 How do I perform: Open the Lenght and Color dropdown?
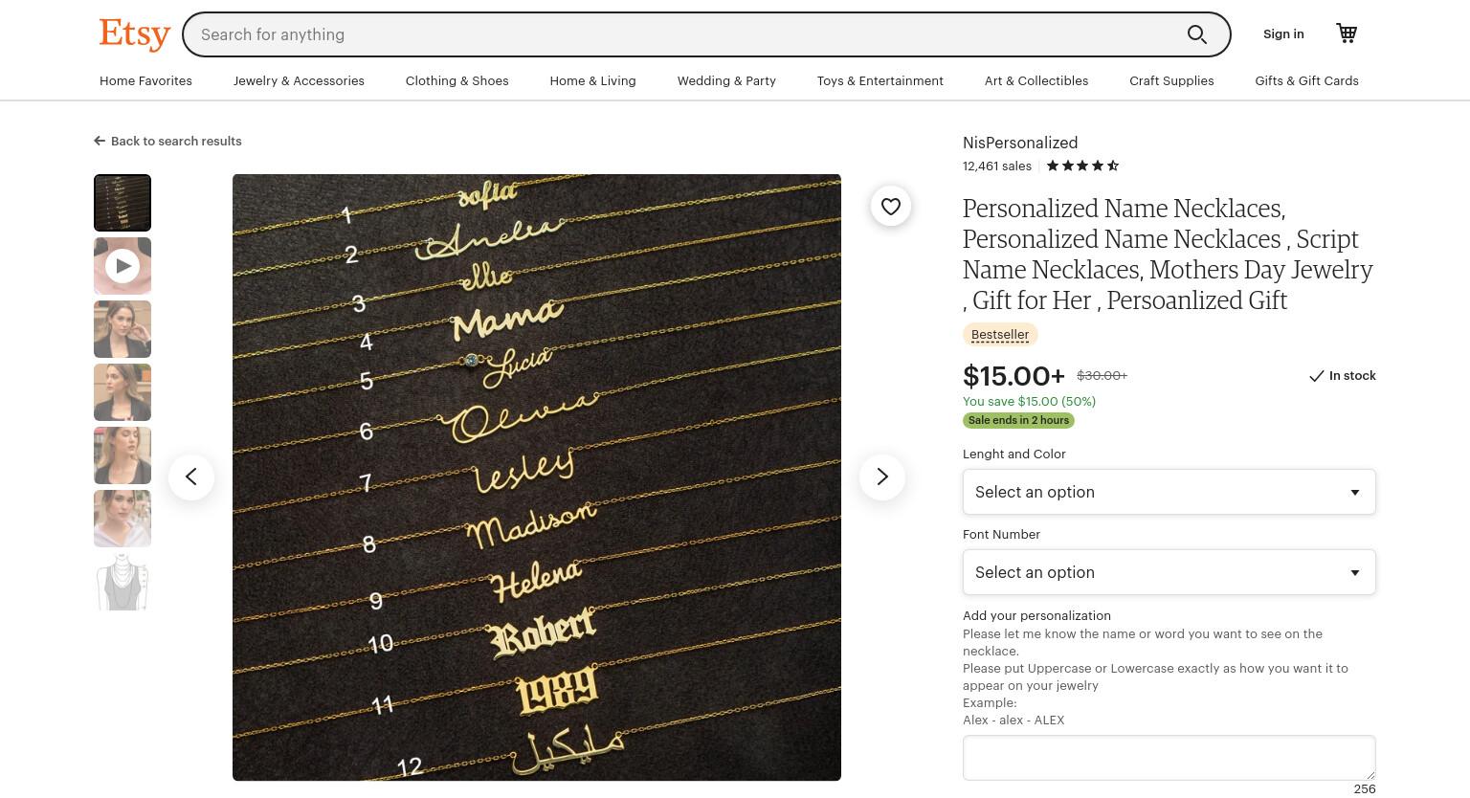(x=1169, y=492)
